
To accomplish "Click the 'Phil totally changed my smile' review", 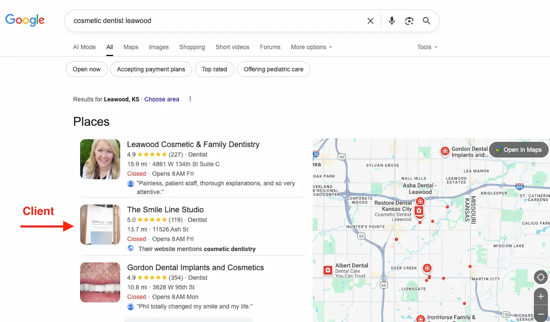I will [194, 306].
